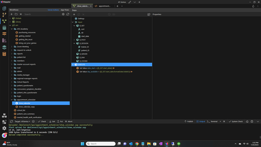261x147 pixels.
Task: Click the Check button
Action: 42,122
